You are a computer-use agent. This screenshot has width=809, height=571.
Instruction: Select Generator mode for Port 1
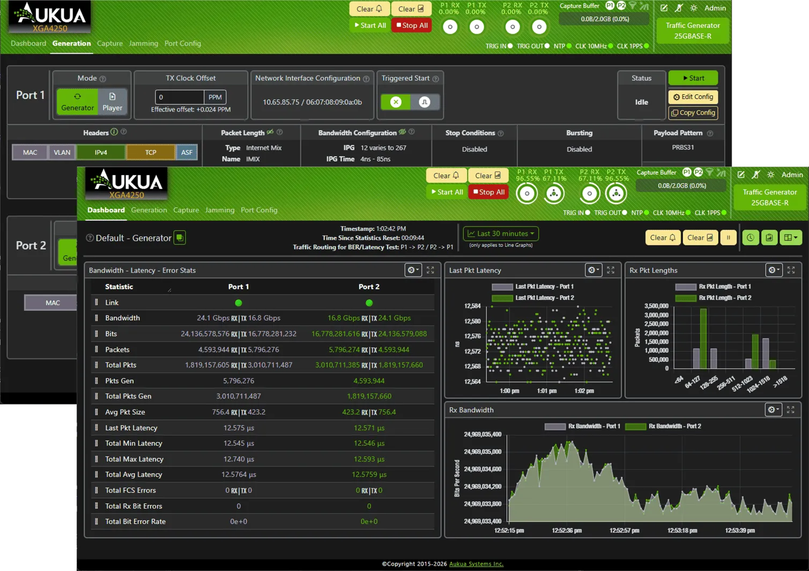click(x=77, y=102)
